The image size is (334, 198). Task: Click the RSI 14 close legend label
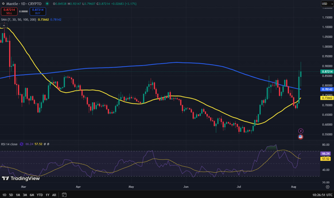coord(9,144)
